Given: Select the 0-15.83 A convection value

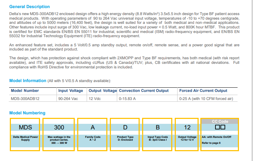Looking at the screenshot, I should point(127,99).
